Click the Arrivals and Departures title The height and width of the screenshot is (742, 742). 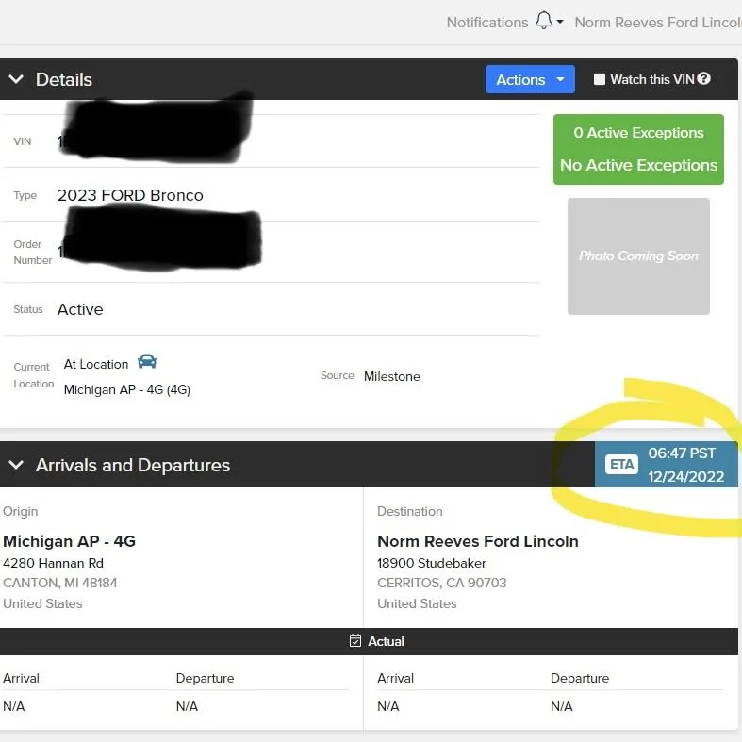point(133,465)
